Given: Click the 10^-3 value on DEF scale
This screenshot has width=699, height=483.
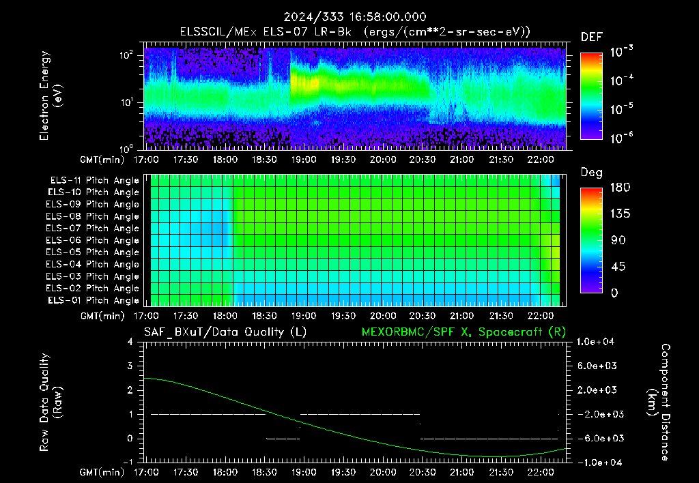Looking at the screenshot, I should pyautogui.click(x=621, y=52).
